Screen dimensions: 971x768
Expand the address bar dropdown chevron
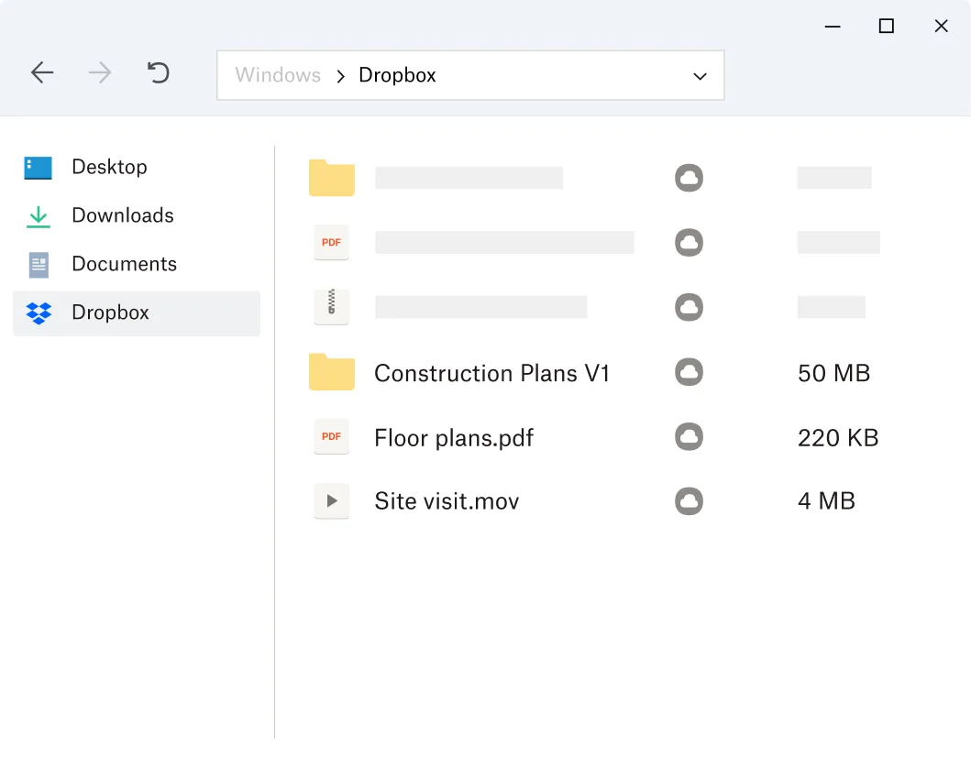(x=700, y=76)
